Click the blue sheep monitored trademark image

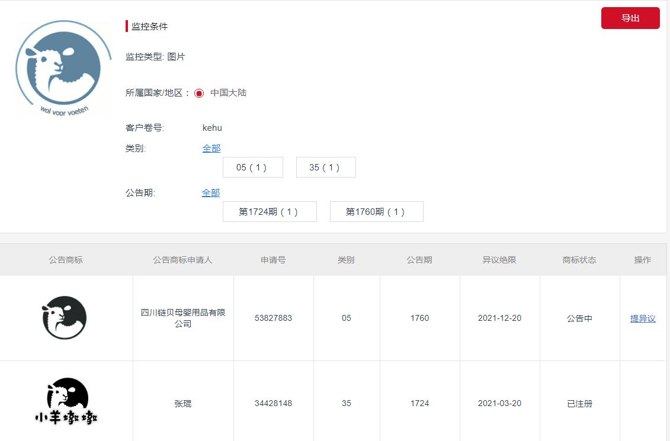[x=63, y=68]
